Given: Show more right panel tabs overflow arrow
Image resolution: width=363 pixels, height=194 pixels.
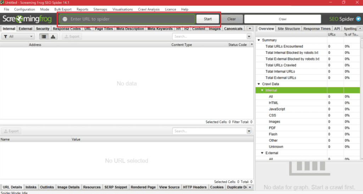Looking at the screenshot, I should click(360, 29).
